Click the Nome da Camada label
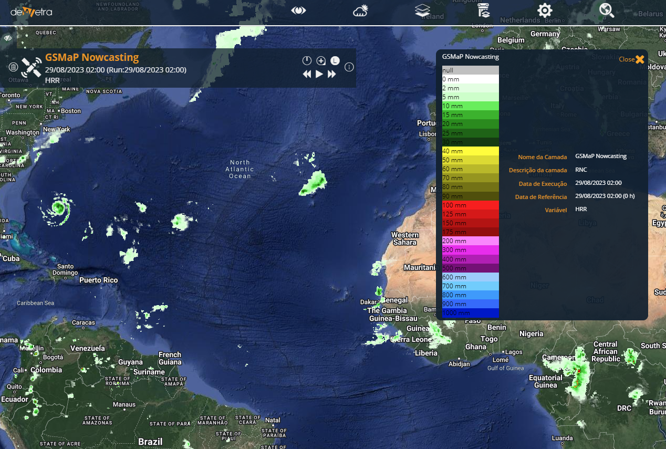This screenshot has height=449, width=666. click(x=543, y=157)
